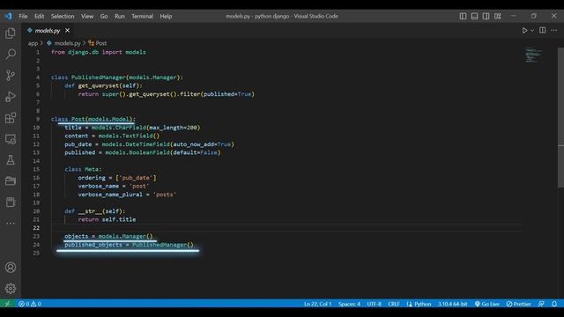Click "verbose_name = 'post'" line

[114, 186]
